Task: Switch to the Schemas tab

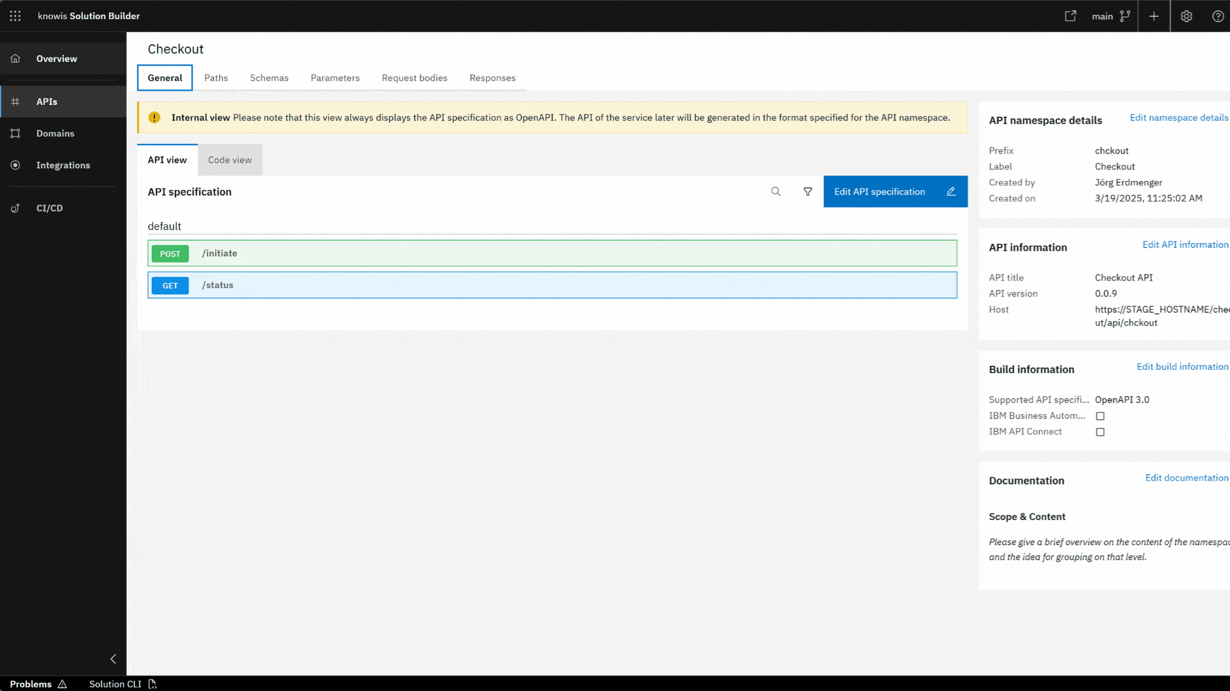Action: (x=269, y=78)
